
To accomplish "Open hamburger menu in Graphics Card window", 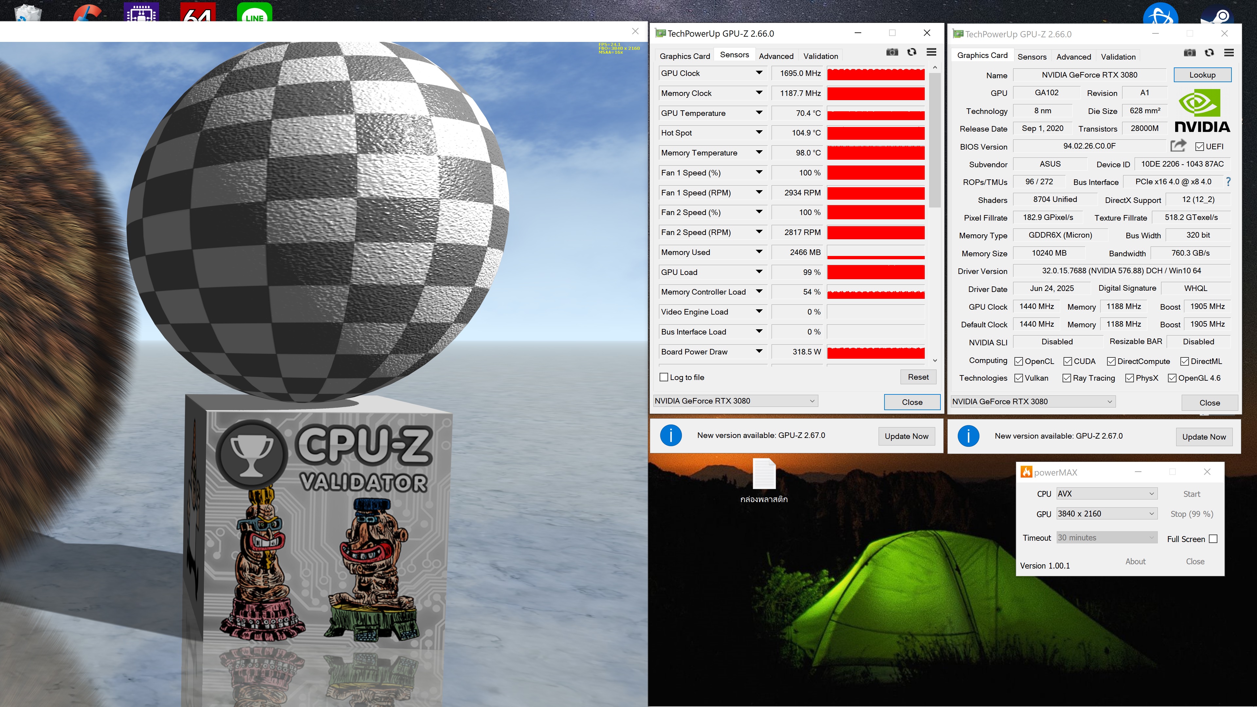I will click(x=1229, y=53).
